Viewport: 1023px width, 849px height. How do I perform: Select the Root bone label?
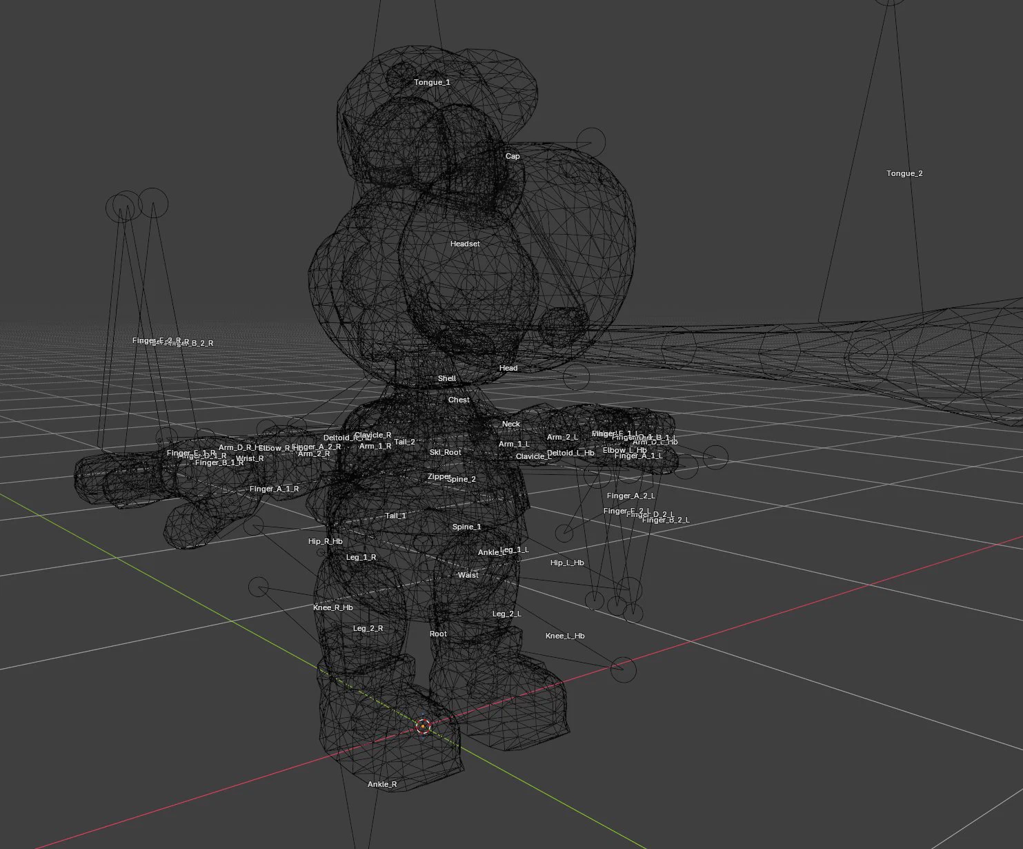click(x=438, y=634)
